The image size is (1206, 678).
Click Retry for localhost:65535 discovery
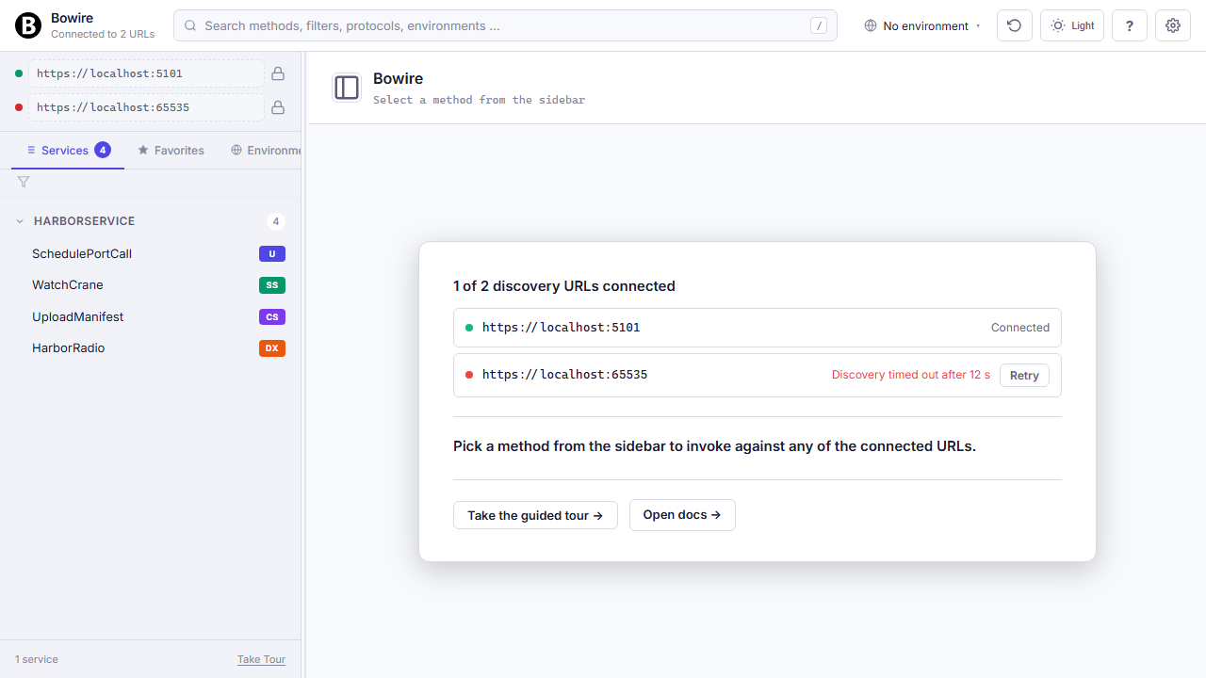[1024, 375]
